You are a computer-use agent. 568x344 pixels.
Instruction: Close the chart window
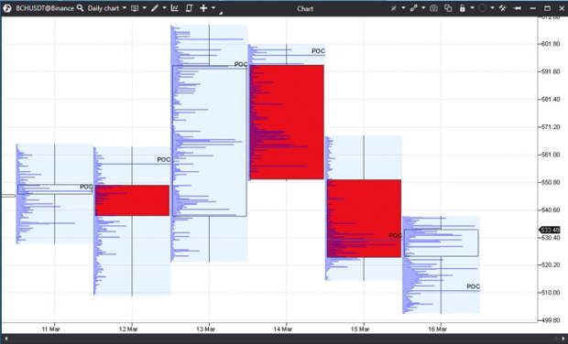click(561, 8)
